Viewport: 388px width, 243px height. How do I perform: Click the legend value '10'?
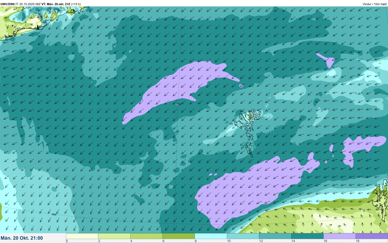coord(228,241)
